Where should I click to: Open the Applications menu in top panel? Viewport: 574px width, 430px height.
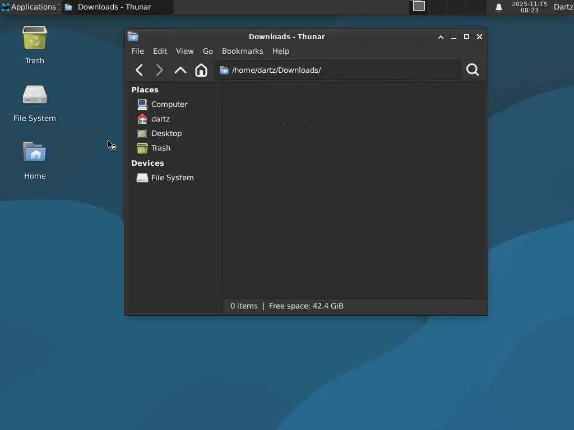tap(30, 7)
